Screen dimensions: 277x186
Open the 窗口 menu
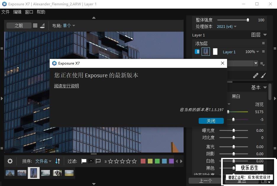point(29,12)
